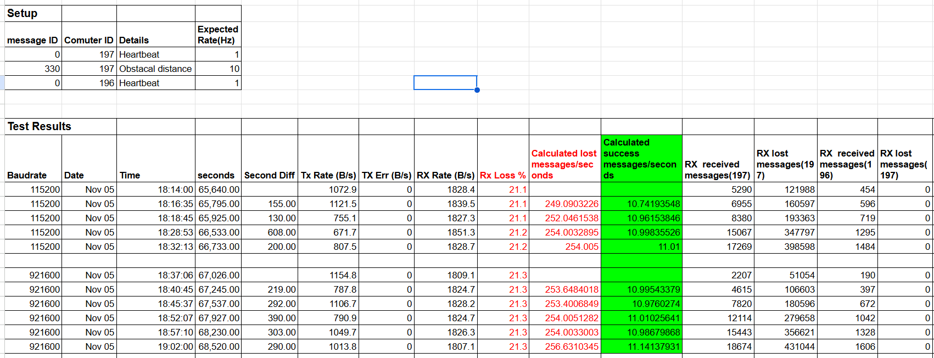Click the blue fill handle dot
This screenshot has height=358, width=934.
477,90
